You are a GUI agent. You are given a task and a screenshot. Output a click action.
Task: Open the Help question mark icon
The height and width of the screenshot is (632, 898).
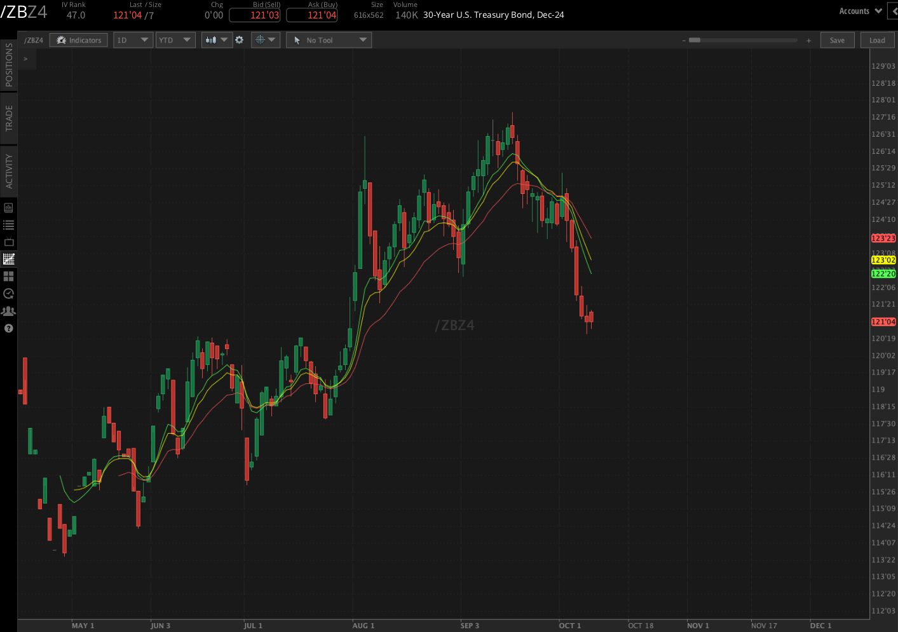click(x=8, y=328)
